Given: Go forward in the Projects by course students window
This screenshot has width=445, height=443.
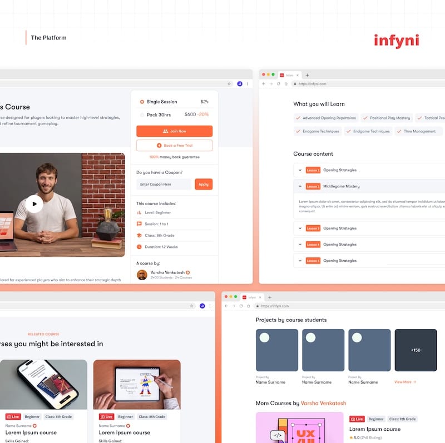Looking at the screenshot, I should click(234, 306).
